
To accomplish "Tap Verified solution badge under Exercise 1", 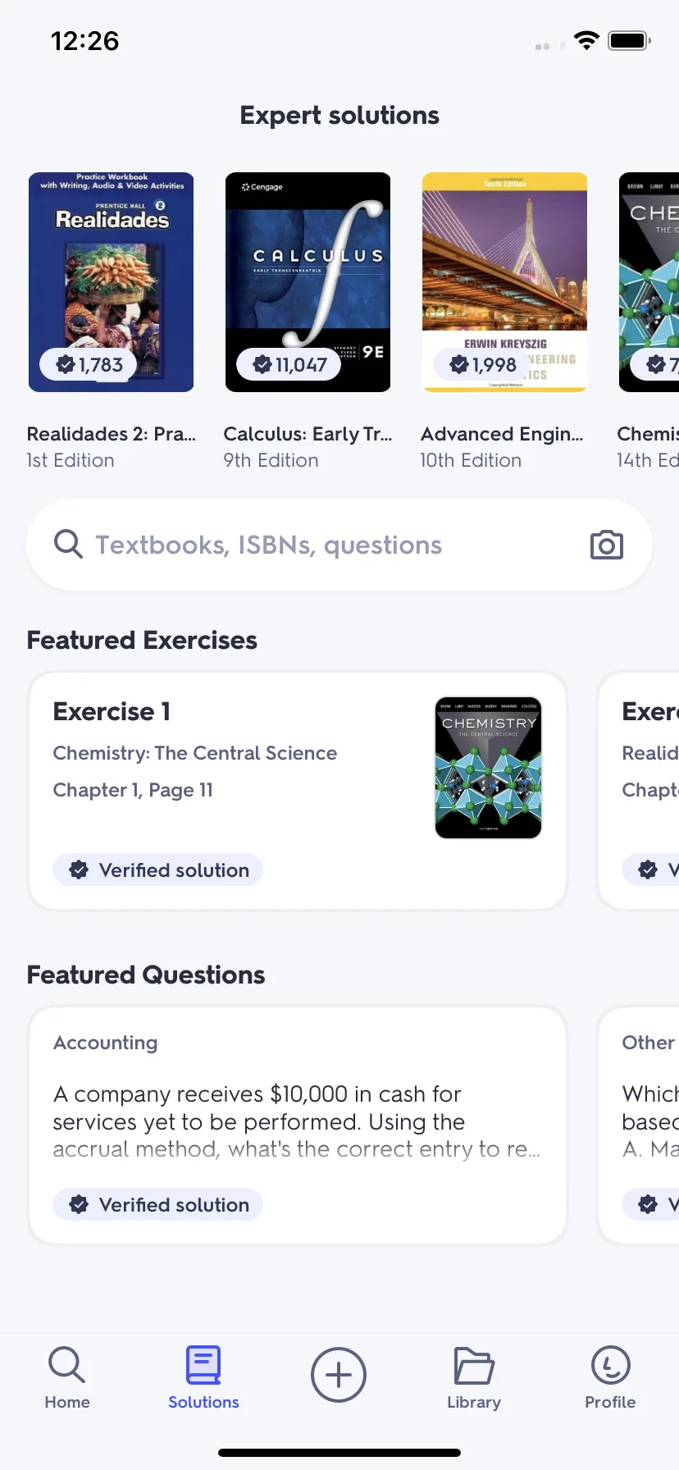I will (158, 870).
